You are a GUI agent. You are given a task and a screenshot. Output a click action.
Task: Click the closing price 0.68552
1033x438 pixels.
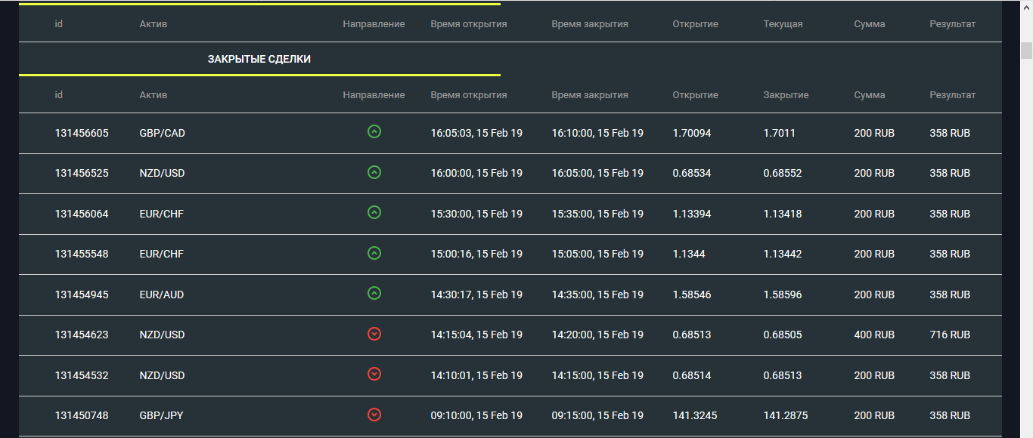point(783,173)
